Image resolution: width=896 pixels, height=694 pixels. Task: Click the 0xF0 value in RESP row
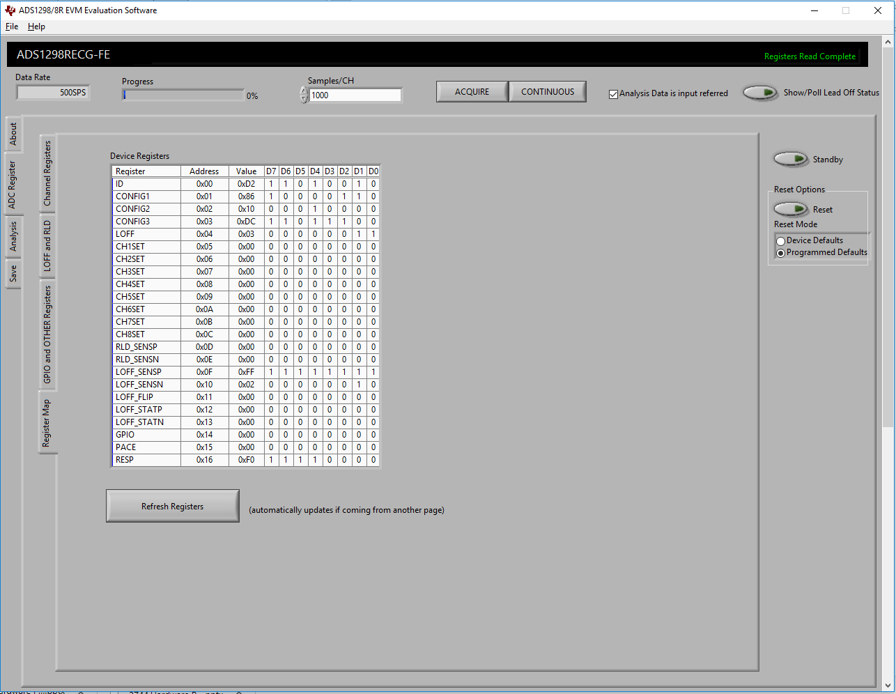(x=246, y=460)
